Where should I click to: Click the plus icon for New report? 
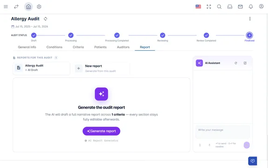[79, 68]
